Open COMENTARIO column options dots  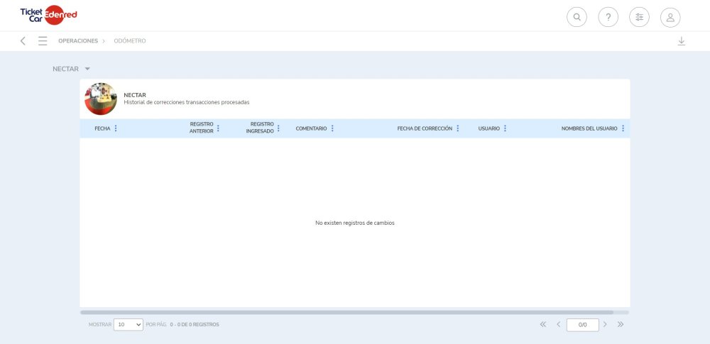[332, 128]
